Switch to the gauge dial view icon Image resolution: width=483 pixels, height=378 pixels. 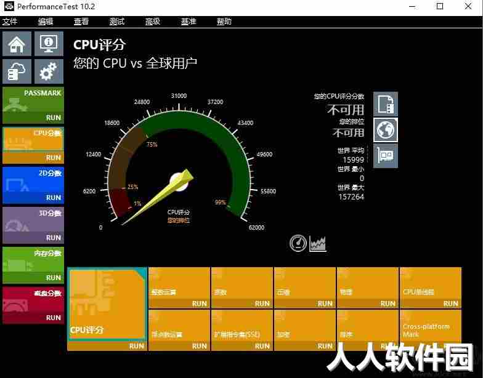pos(298,243)
